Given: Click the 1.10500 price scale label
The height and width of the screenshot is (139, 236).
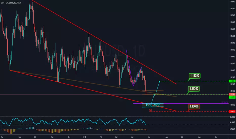Looking at the screenshot, I should pyautogui.click(x=232, y=105).
